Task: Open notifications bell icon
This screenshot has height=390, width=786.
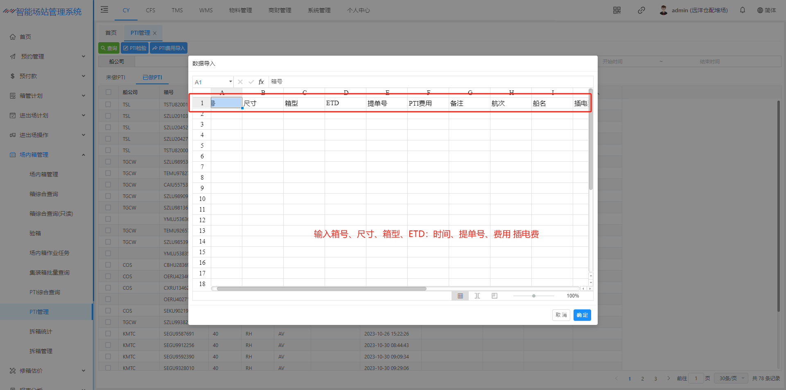Action: [x=742, y=10]
